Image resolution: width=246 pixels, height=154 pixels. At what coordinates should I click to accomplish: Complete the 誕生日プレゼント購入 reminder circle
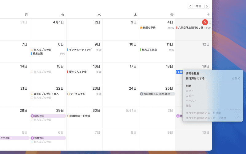click(x=32, y=94)
